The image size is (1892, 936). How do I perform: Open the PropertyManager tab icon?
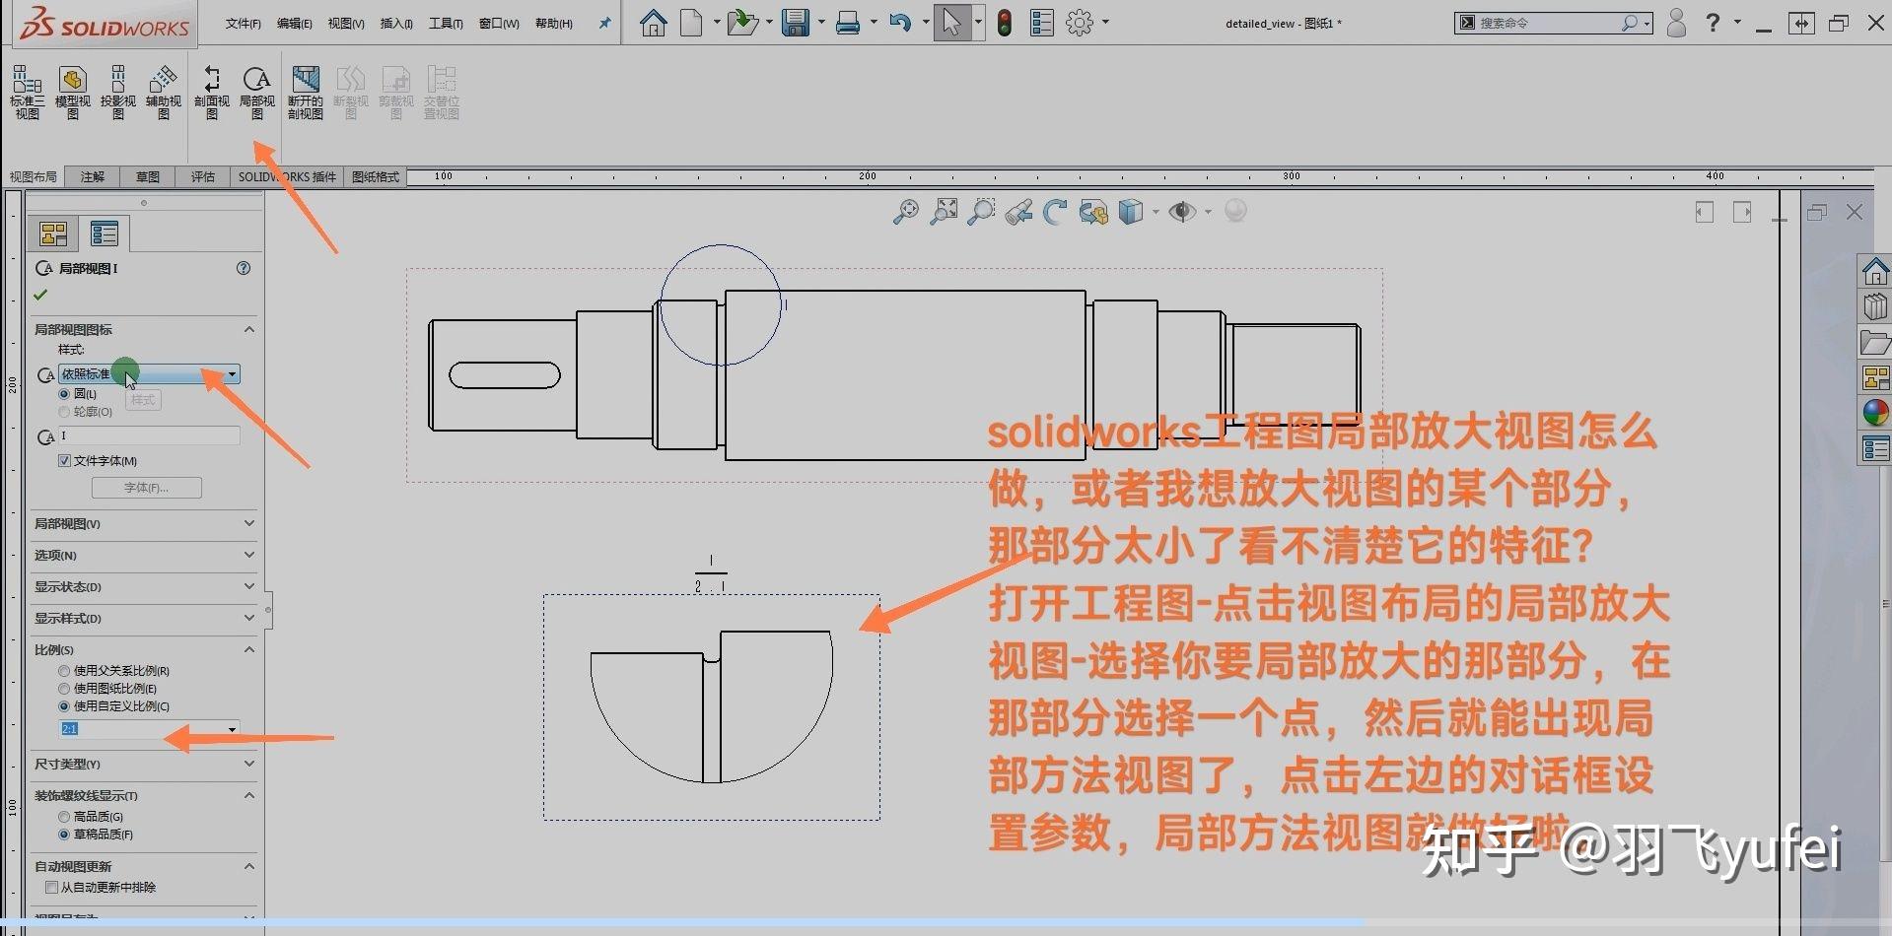point(104,234)
